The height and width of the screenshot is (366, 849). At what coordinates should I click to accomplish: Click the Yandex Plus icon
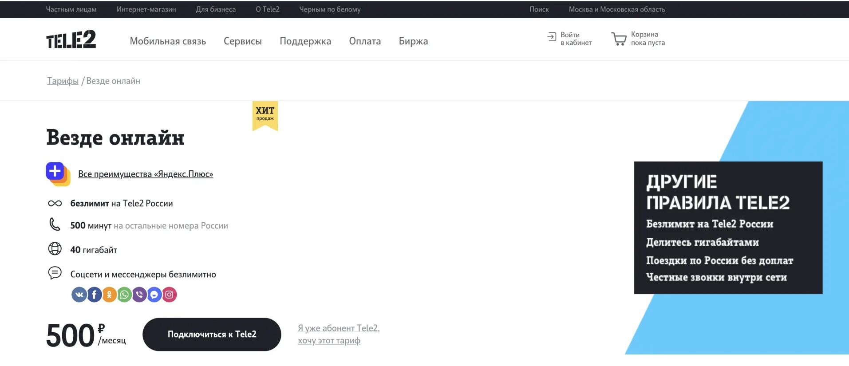pyautogui.click(x=58, y=174)
